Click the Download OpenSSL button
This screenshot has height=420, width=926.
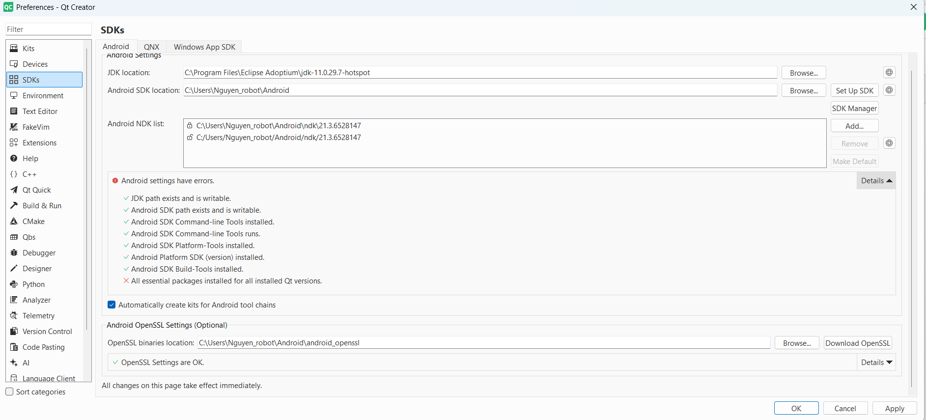coord(857,343)
